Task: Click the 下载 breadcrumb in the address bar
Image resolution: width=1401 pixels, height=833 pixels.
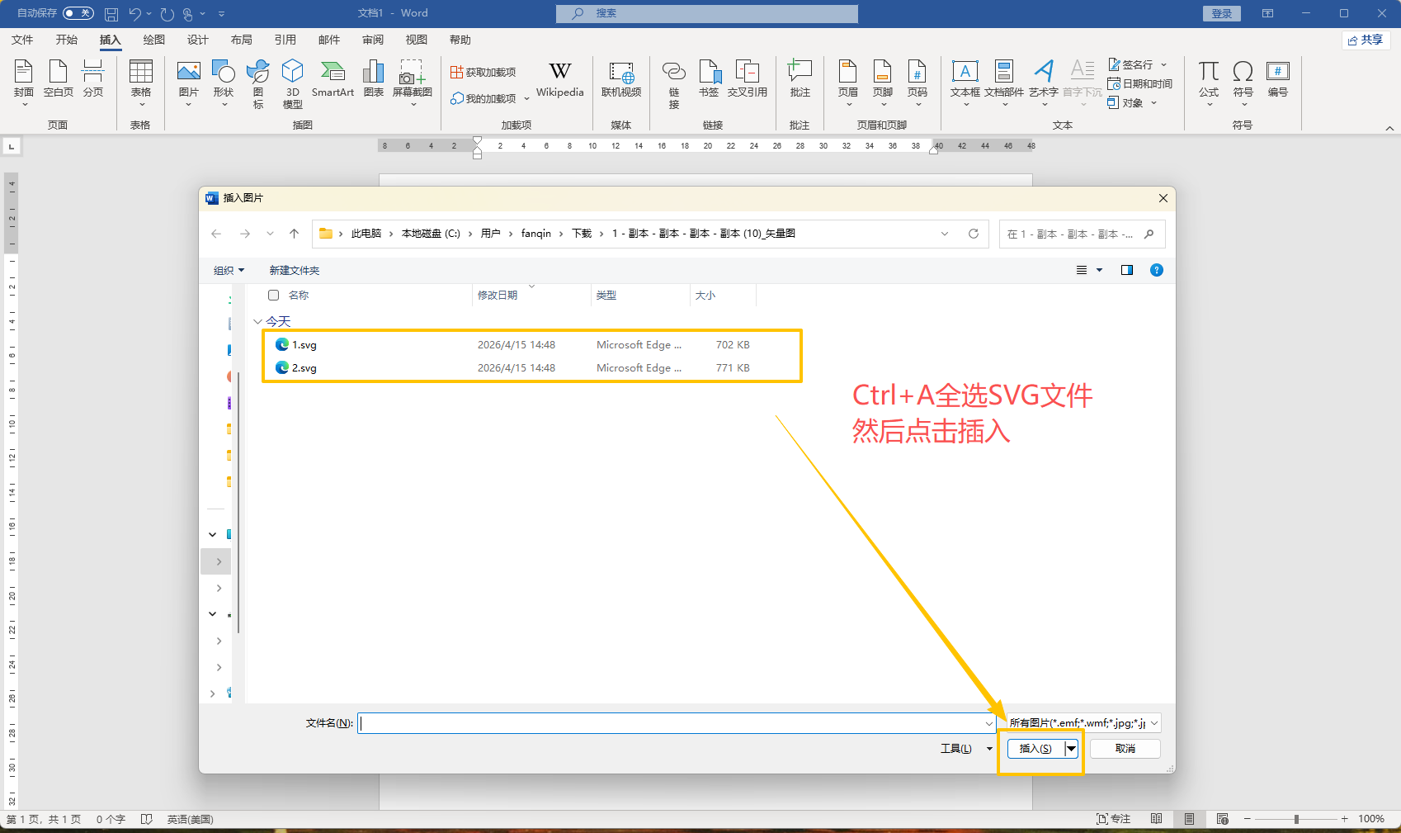Action: [x=582, y=234]
